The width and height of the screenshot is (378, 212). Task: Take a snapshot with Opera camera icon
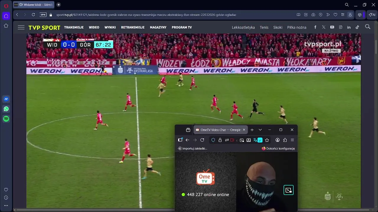click(x=313, y=15)
